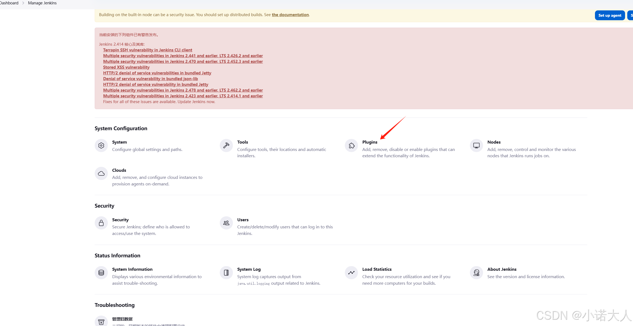
Task: Click the Tools hammer icon
Action: tap(226, 145)
